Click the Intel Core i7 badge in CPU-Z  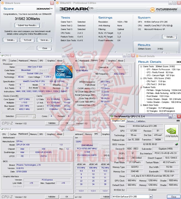[x=64, y=72]
